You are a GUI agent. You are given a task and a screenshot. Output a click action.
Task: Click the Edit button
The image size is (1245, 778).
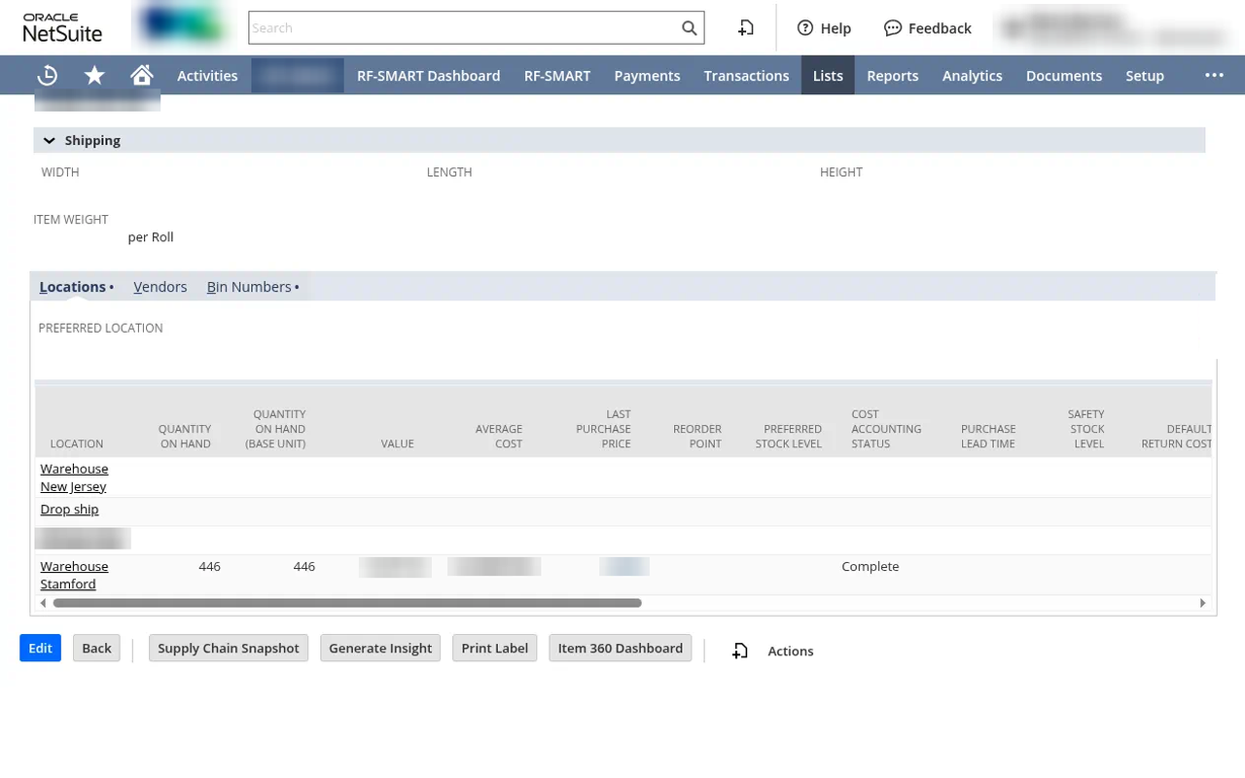click(40, 648)
